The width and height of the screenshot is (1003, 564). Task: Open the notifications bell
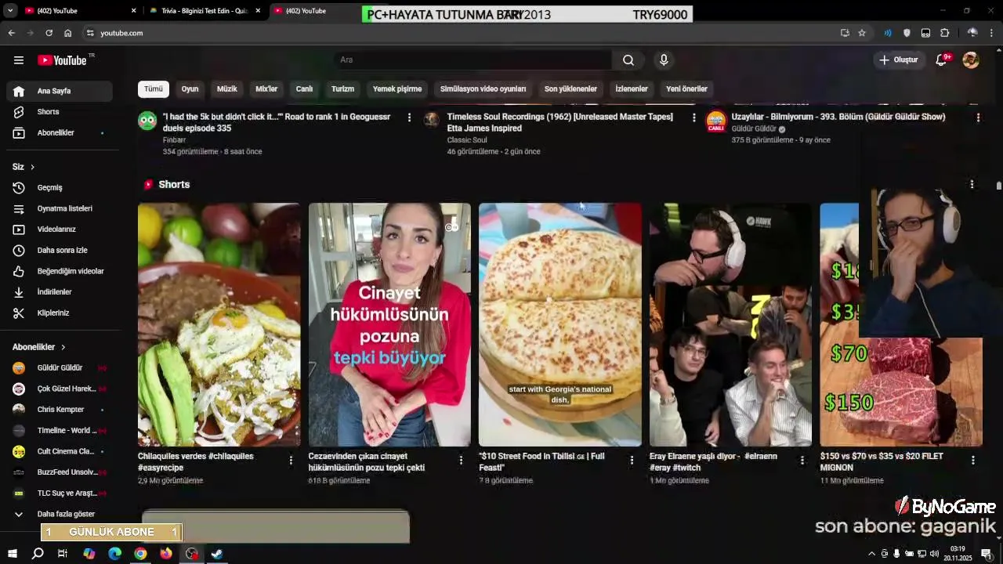pyautogui.click(x=942, y=60)
